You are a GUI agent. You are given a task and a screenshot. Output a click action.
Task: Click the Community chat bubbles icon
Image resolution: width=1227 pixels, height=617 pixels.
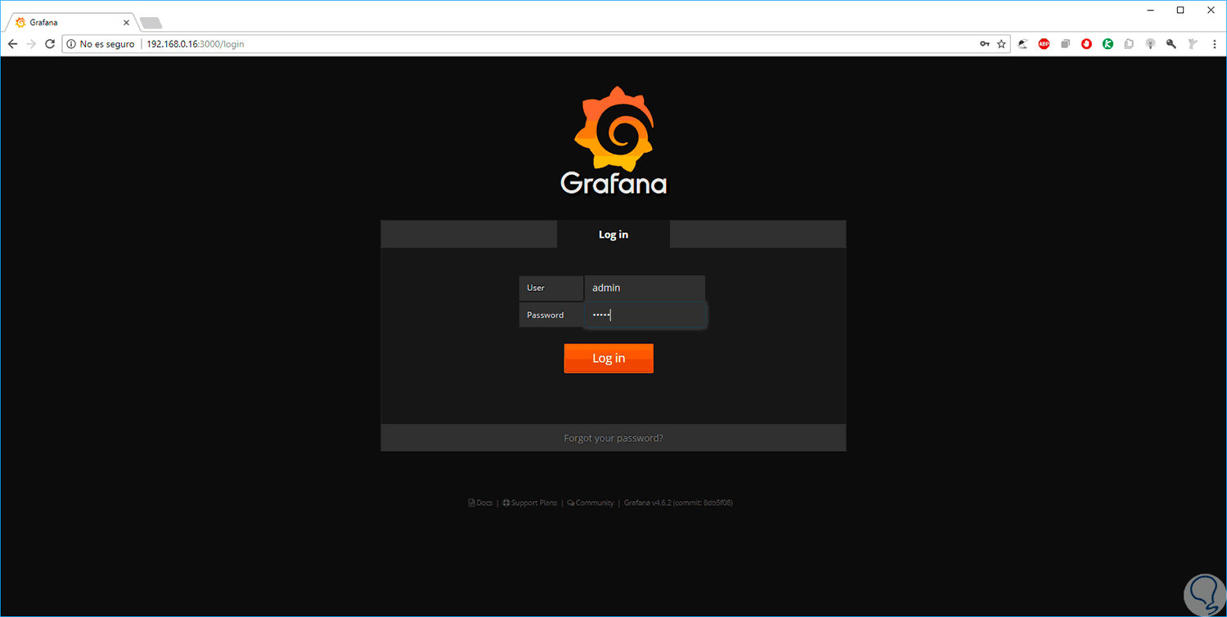pyautogui.click(x=571, y=503)
